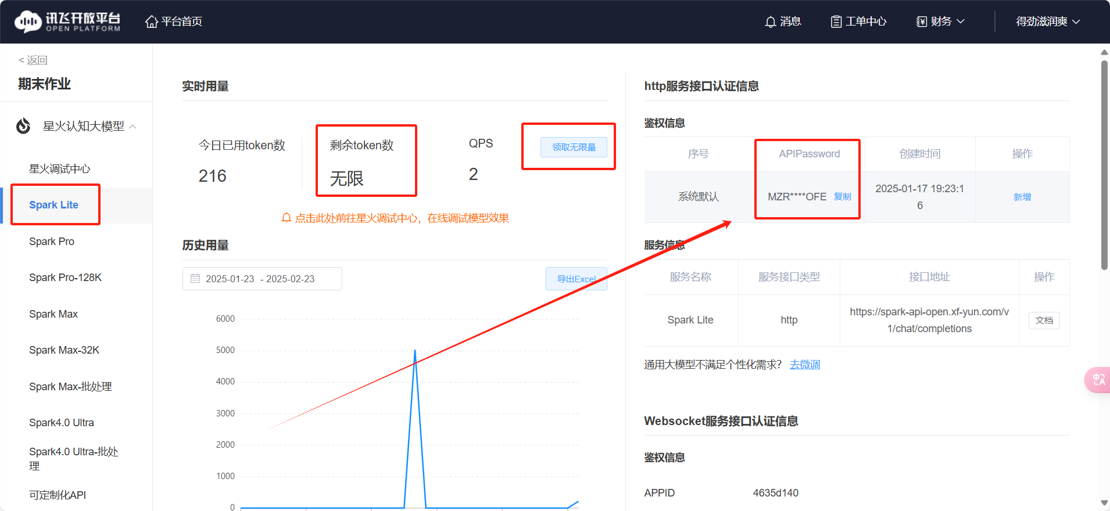Screen dimensions: 1110x511
Task: Open the 文档 button for Spark Lite
Action: pyautogui.click(x=1044, y=321)
